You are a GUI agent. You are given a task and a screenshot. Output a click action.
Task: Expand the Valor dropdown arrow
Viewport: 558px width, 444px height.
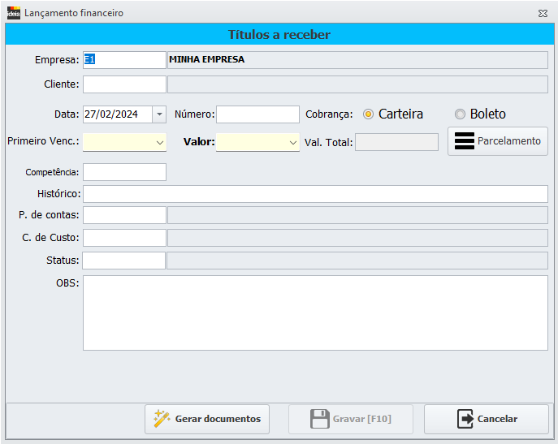coord(293,142)
